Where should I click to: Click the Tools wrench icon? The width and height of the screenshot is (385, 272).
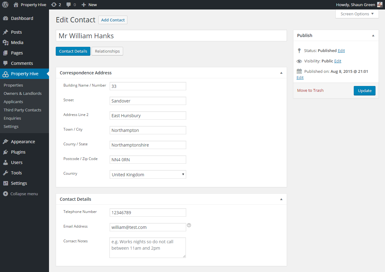coord(6,173)
